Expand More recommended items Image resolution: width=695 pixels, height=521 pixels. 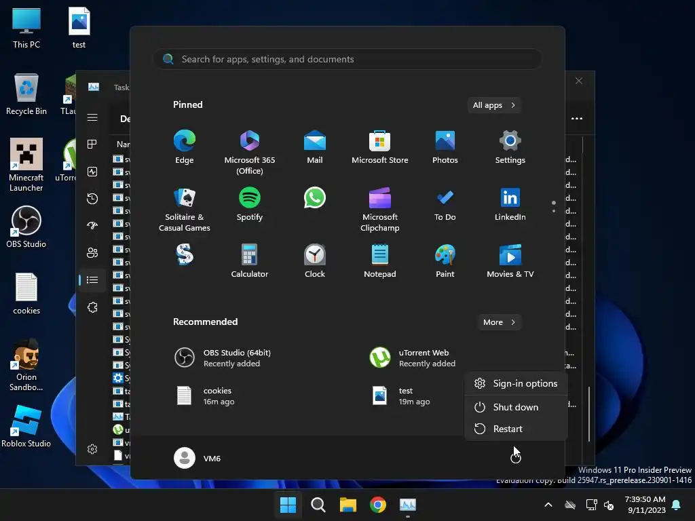[x=499, y=322]
